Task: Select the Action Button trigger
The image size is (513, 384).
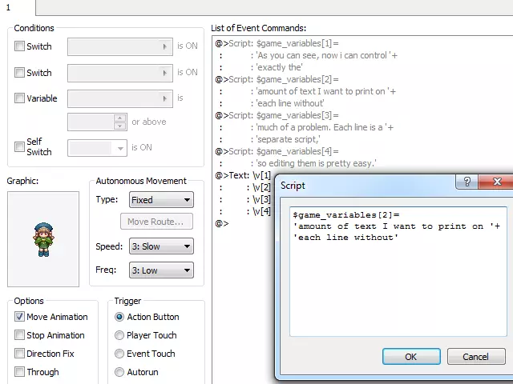Action: (x=119, y=317)
